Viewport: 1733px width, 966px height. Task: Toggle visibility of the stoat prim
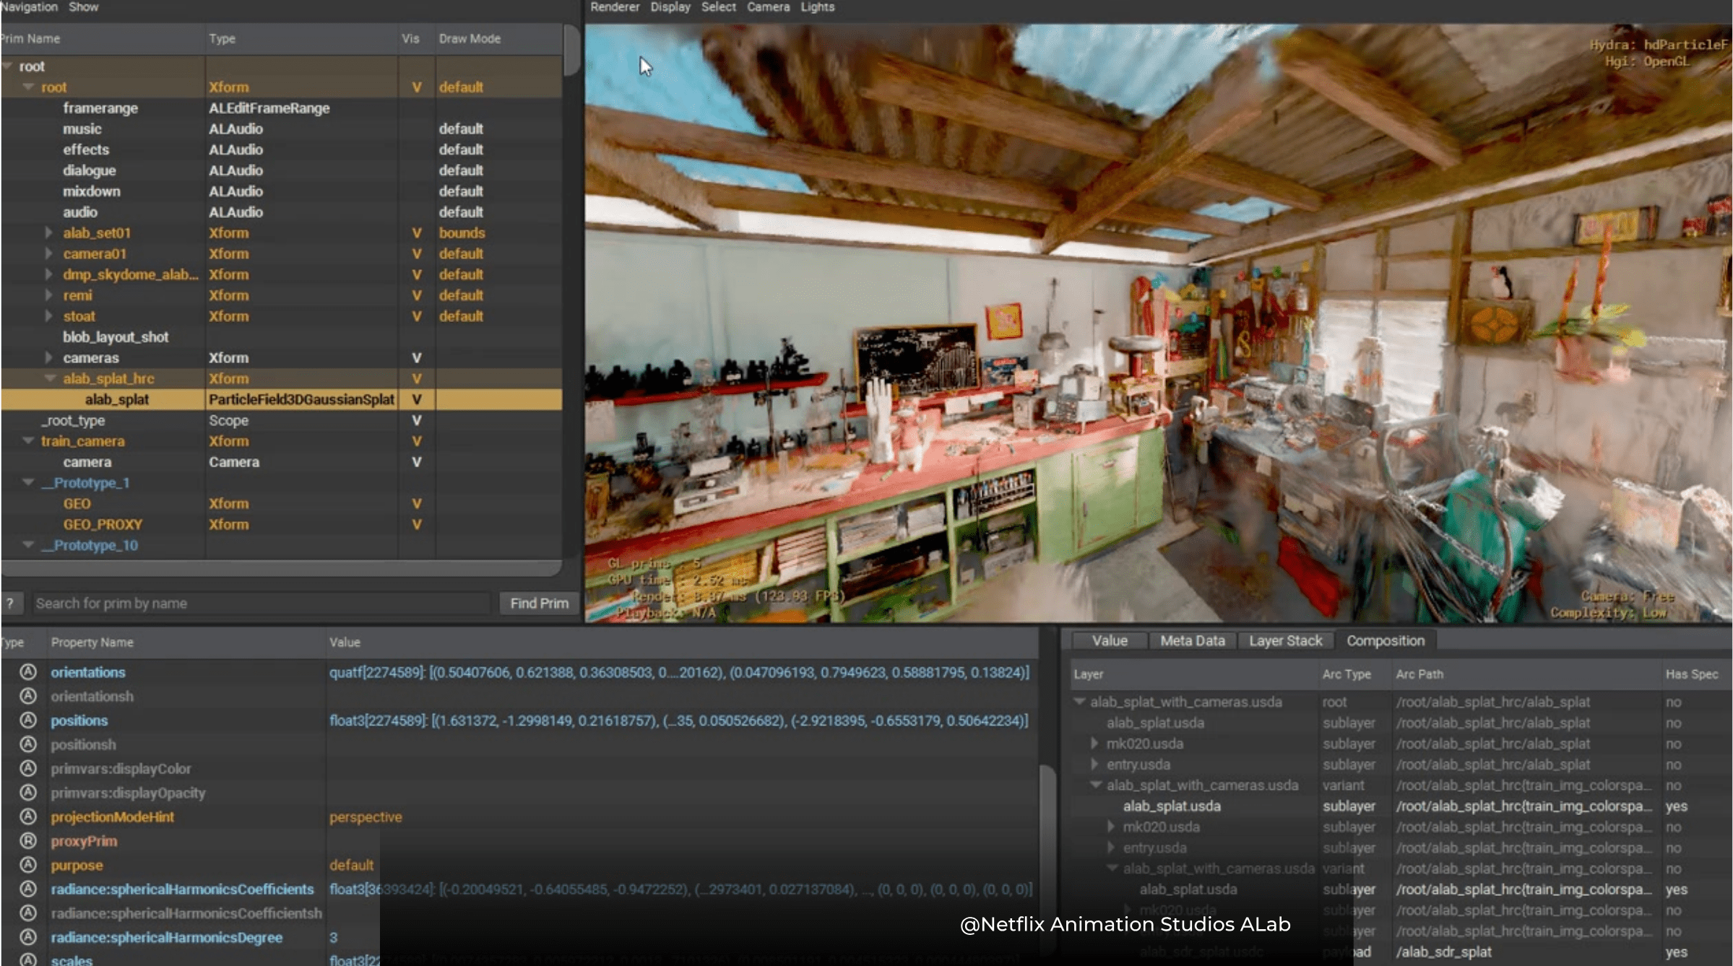click(415, 316)
